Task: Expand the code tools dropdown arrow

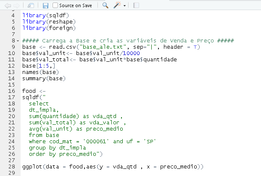Action: point(125,6)
